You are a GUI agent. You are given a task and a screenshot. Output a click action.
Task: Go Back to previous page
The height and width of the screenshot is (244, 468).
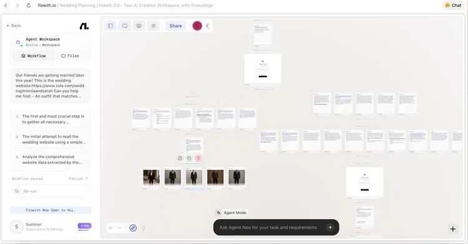click(x=14, y=26)
